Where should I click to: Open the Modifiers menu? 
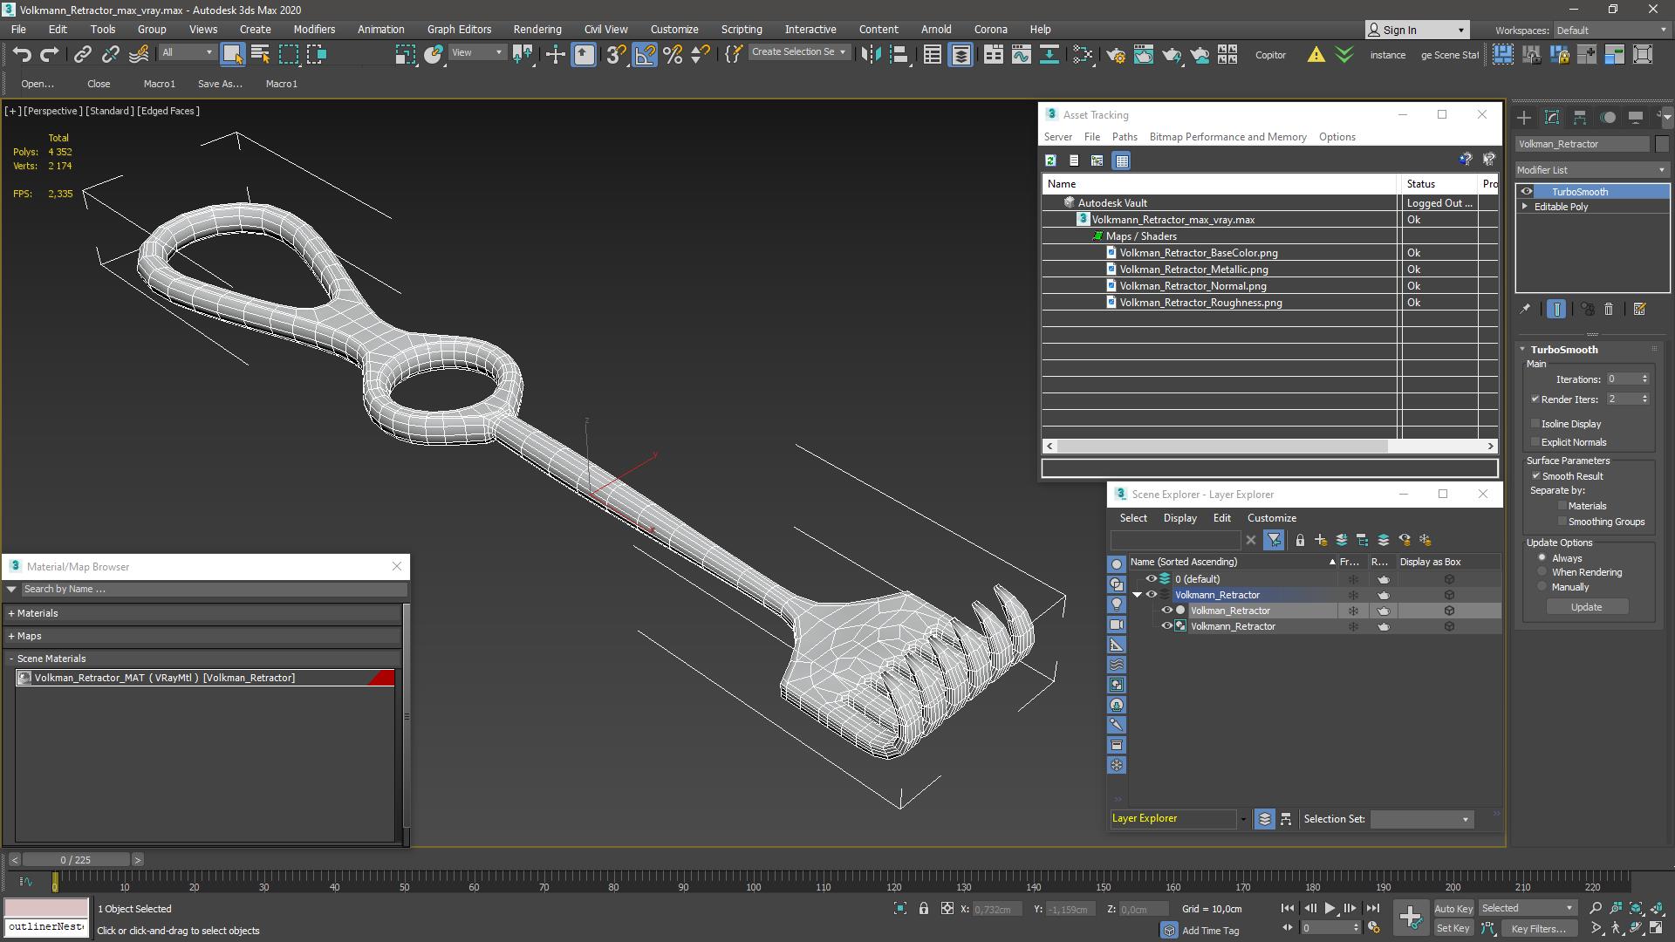(314, 29)
